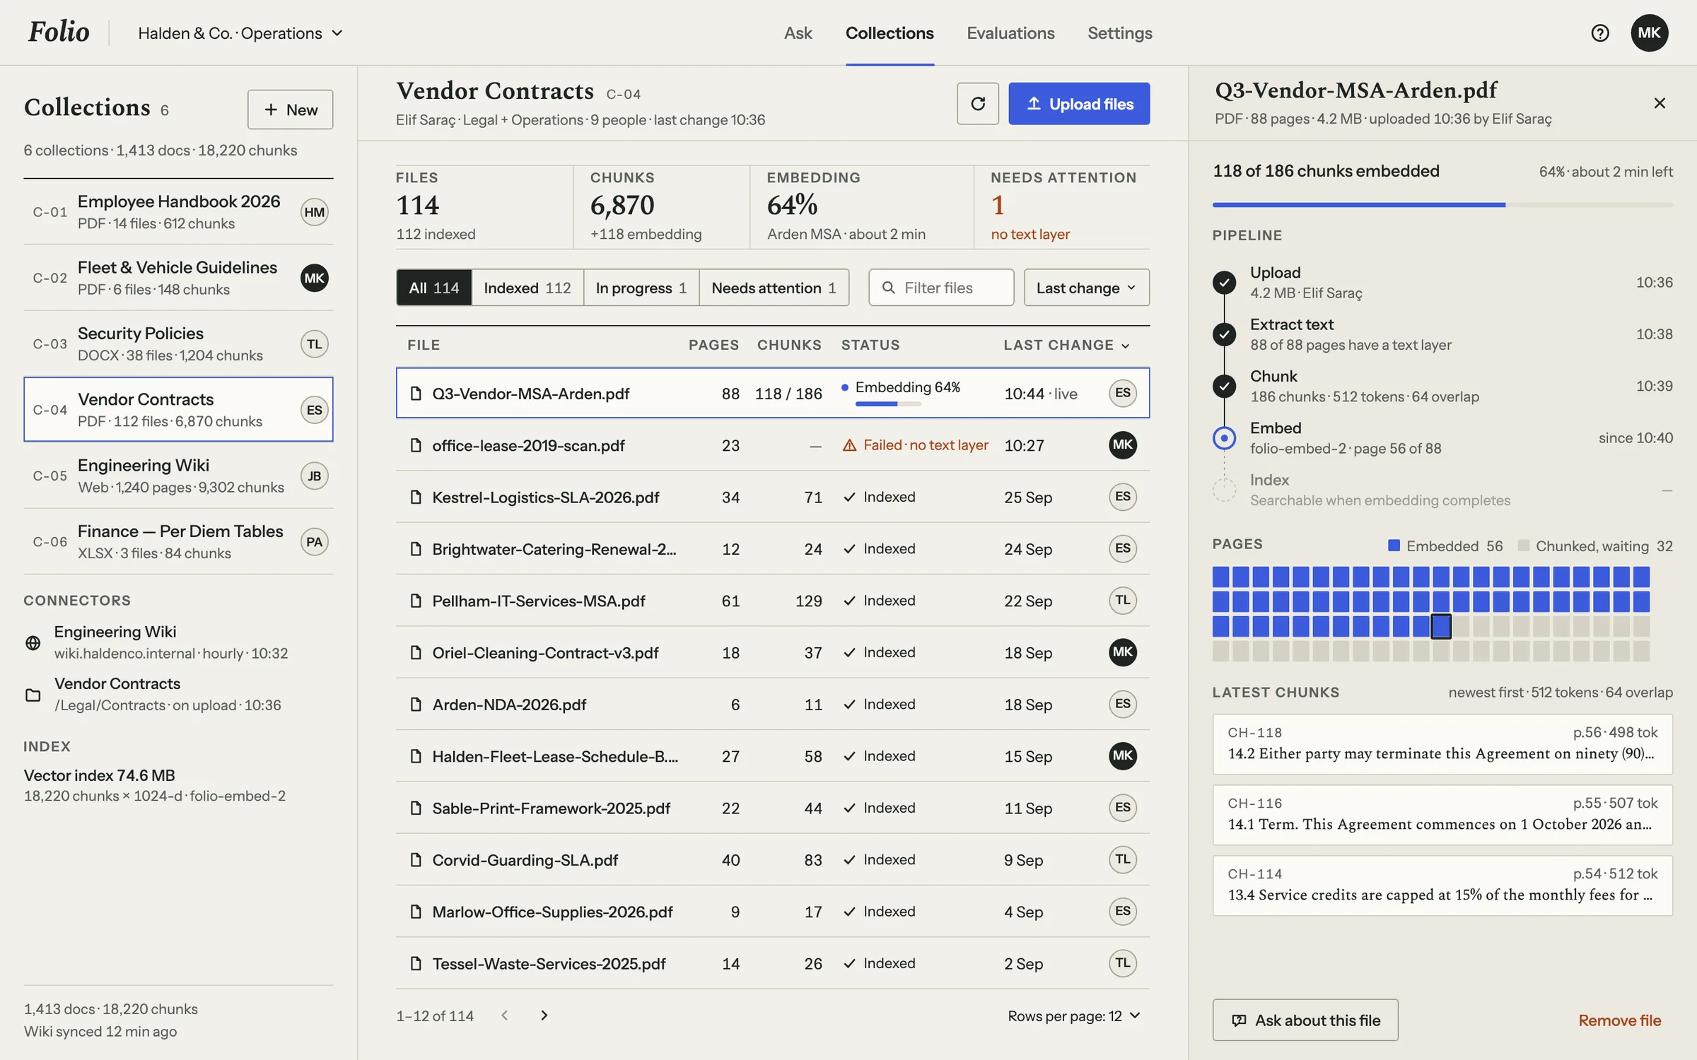Open the Finance — Per Diem Tables collection

[178, 542]
